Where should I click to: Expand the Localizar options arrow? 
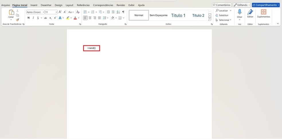pos(231,11)
